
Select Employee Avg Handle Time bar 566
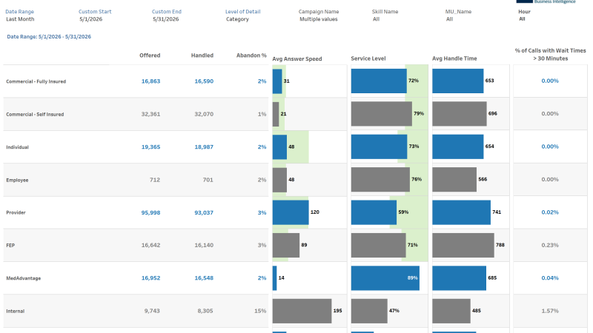pos(454,179)
